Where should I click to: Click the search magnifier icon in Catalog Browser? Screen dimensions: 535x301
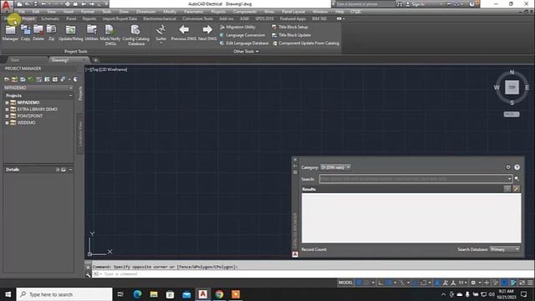[517, 179]
